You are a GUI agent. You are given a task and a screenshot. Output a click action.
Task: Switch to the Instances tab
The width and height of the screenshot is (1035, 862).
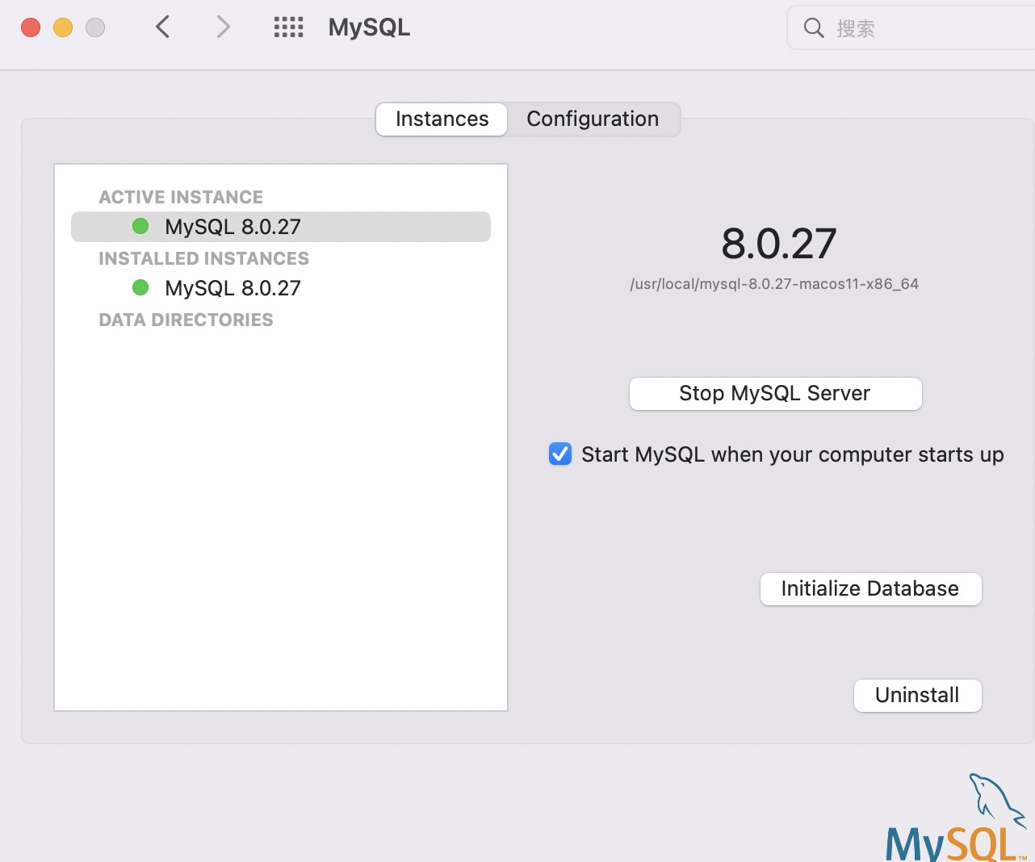coord(442,119)
